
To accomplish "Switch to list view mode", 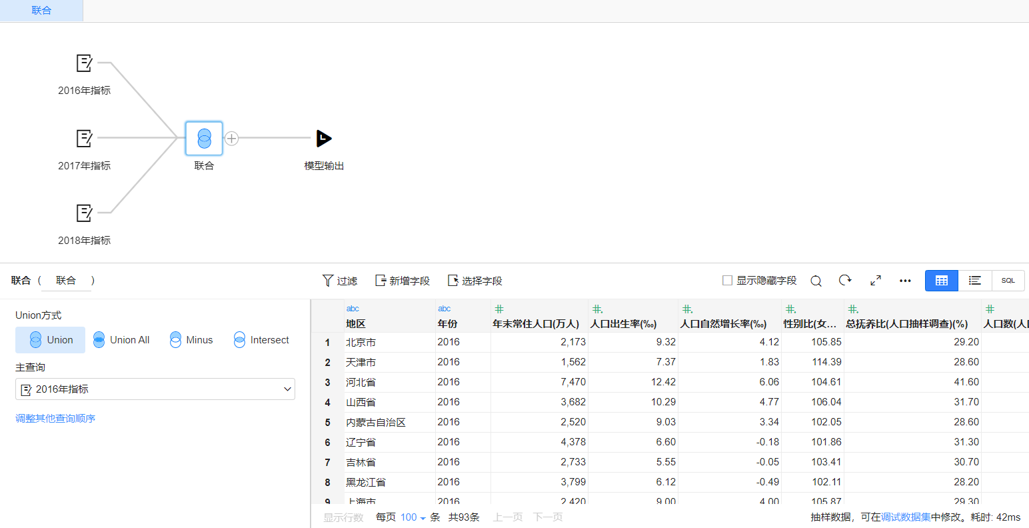I will click(974, 281).
